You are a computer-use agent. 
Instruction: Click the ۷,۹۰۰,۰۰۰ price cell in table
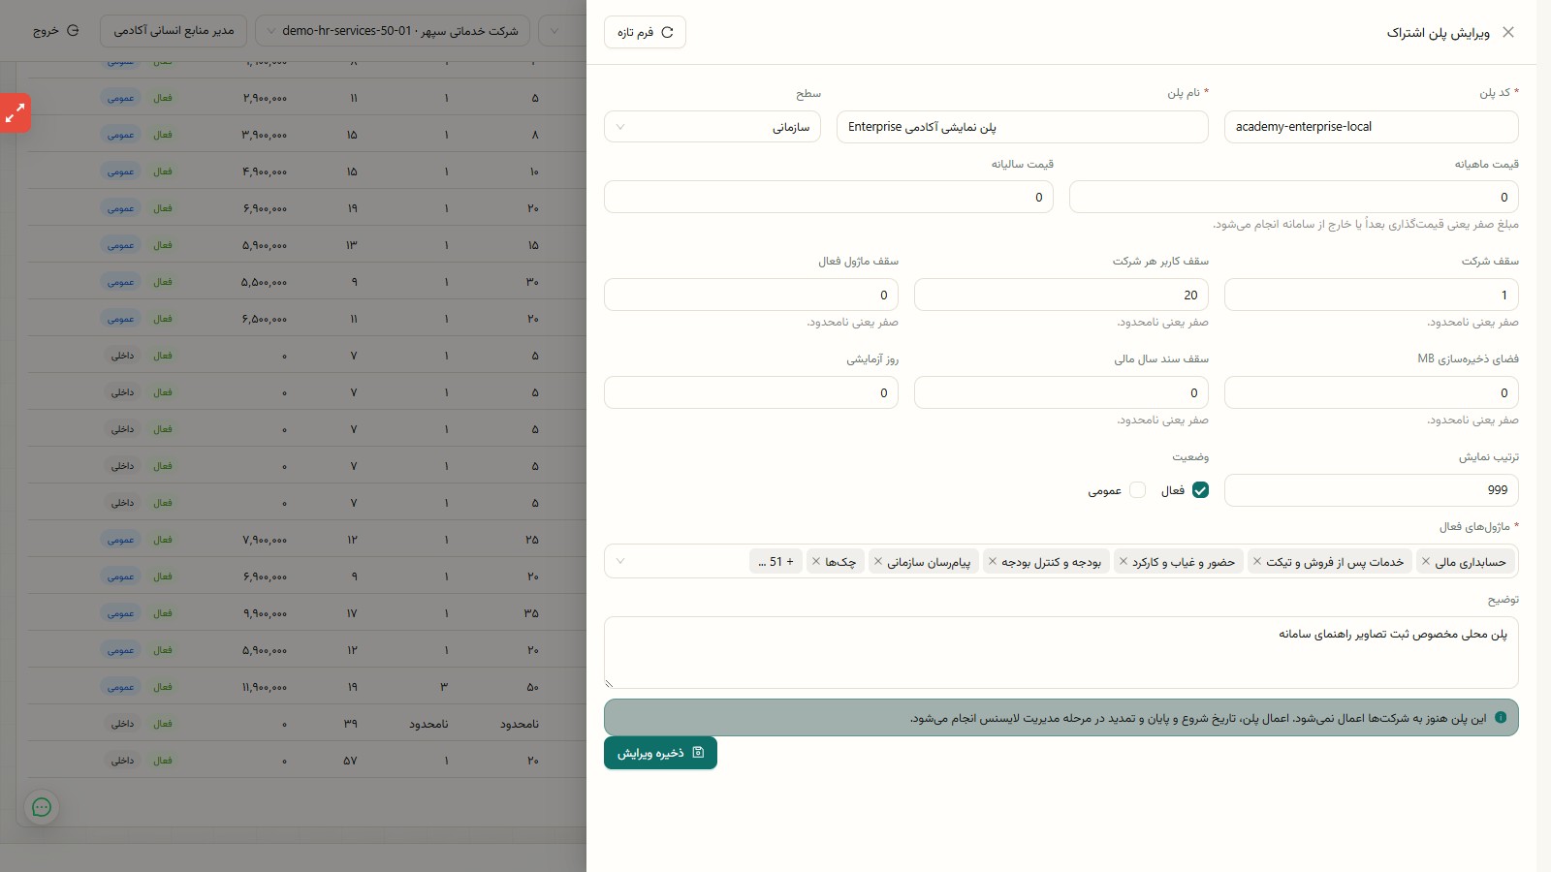click(x=265, y=540)
